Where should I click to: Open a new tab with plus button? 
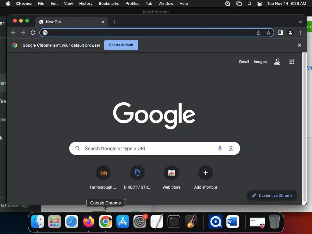pos(115,22)
